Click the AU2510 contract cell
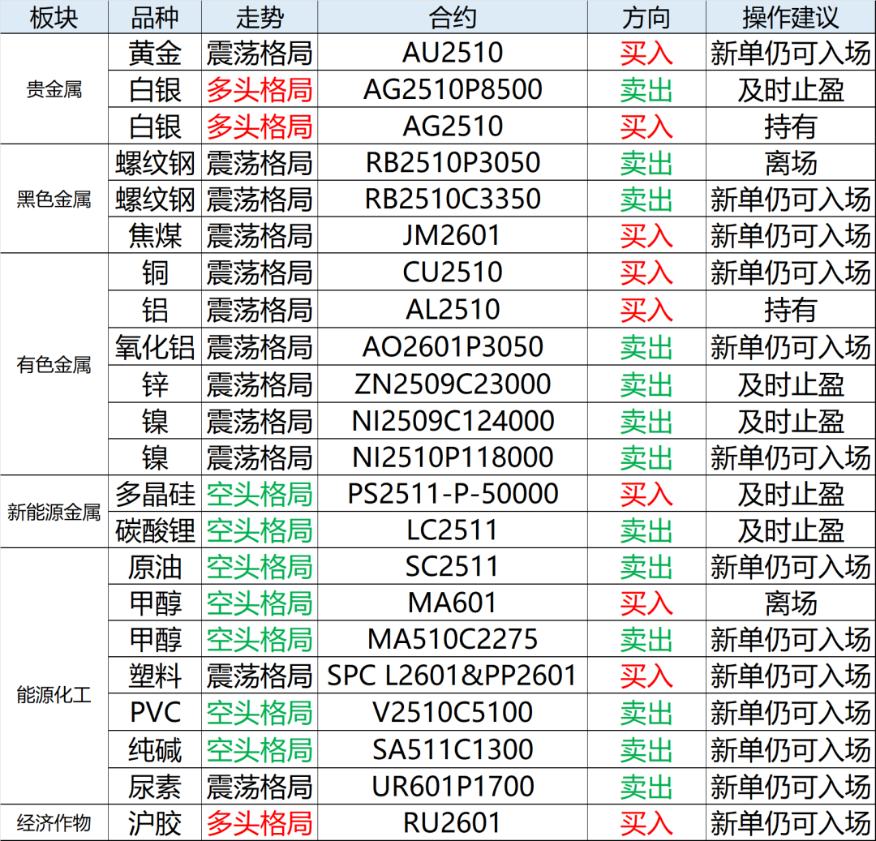 [452, 54]
